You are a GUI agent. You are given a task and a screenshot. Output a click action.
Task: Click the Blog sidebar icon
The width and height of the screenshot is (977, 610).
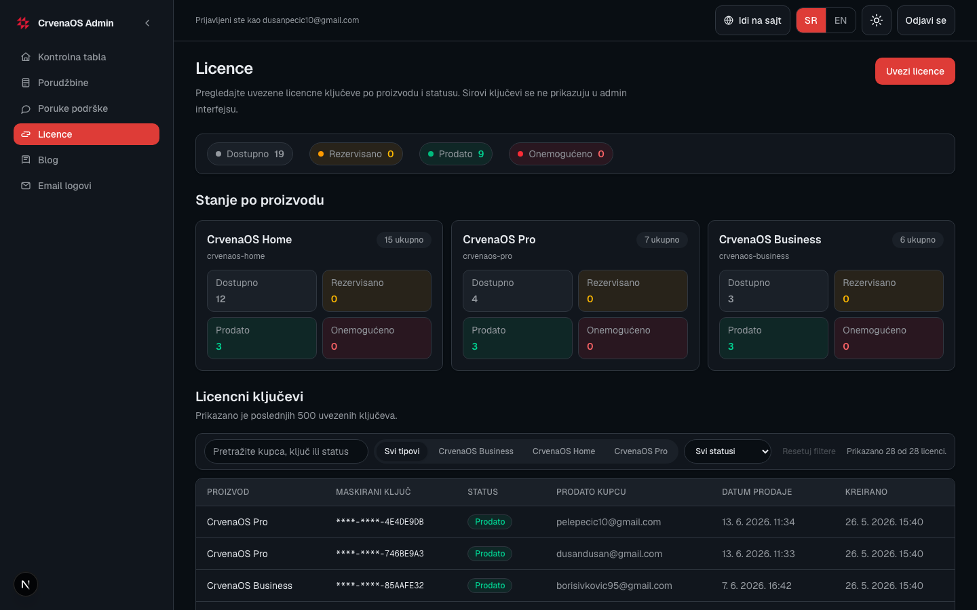26,160
